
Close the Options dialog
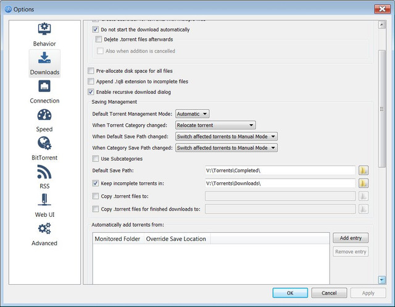[x=382, y=9]
